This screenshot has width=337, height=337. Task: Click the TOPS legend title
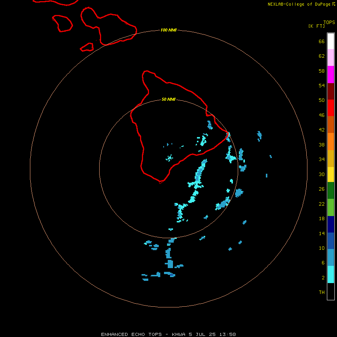click(x=329, y=22)
